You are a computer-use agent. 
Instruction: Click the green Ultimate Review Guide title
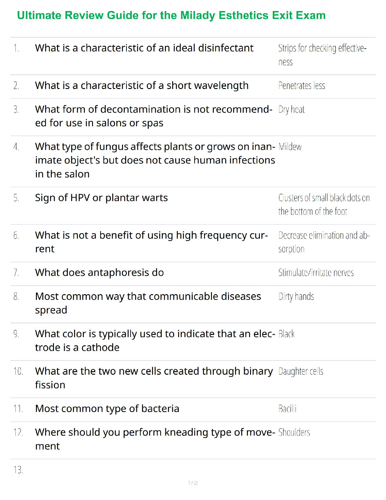tap(171, 15)
